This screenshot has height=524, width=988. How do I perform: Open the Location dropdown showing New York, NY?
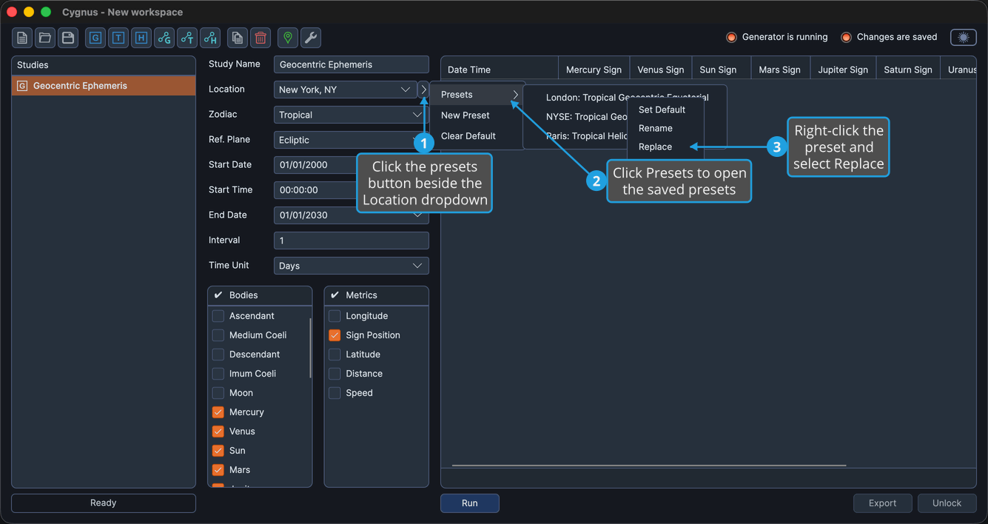(345, 90)
